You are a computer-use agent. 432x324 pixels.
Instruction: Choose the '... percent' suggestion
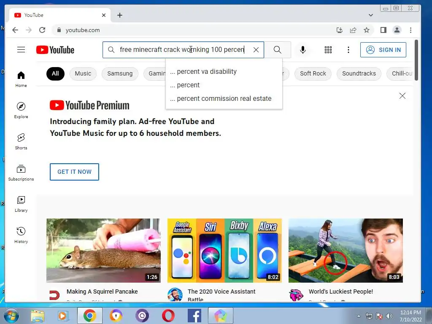tap(224, 85)
